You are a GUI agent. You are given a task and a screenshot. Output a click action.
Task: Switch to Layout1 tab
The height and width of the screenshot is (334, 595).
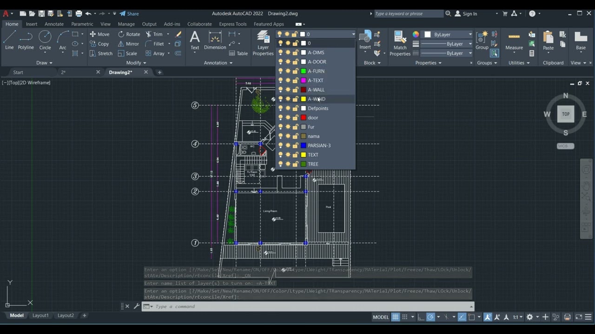tap(40, 315)
